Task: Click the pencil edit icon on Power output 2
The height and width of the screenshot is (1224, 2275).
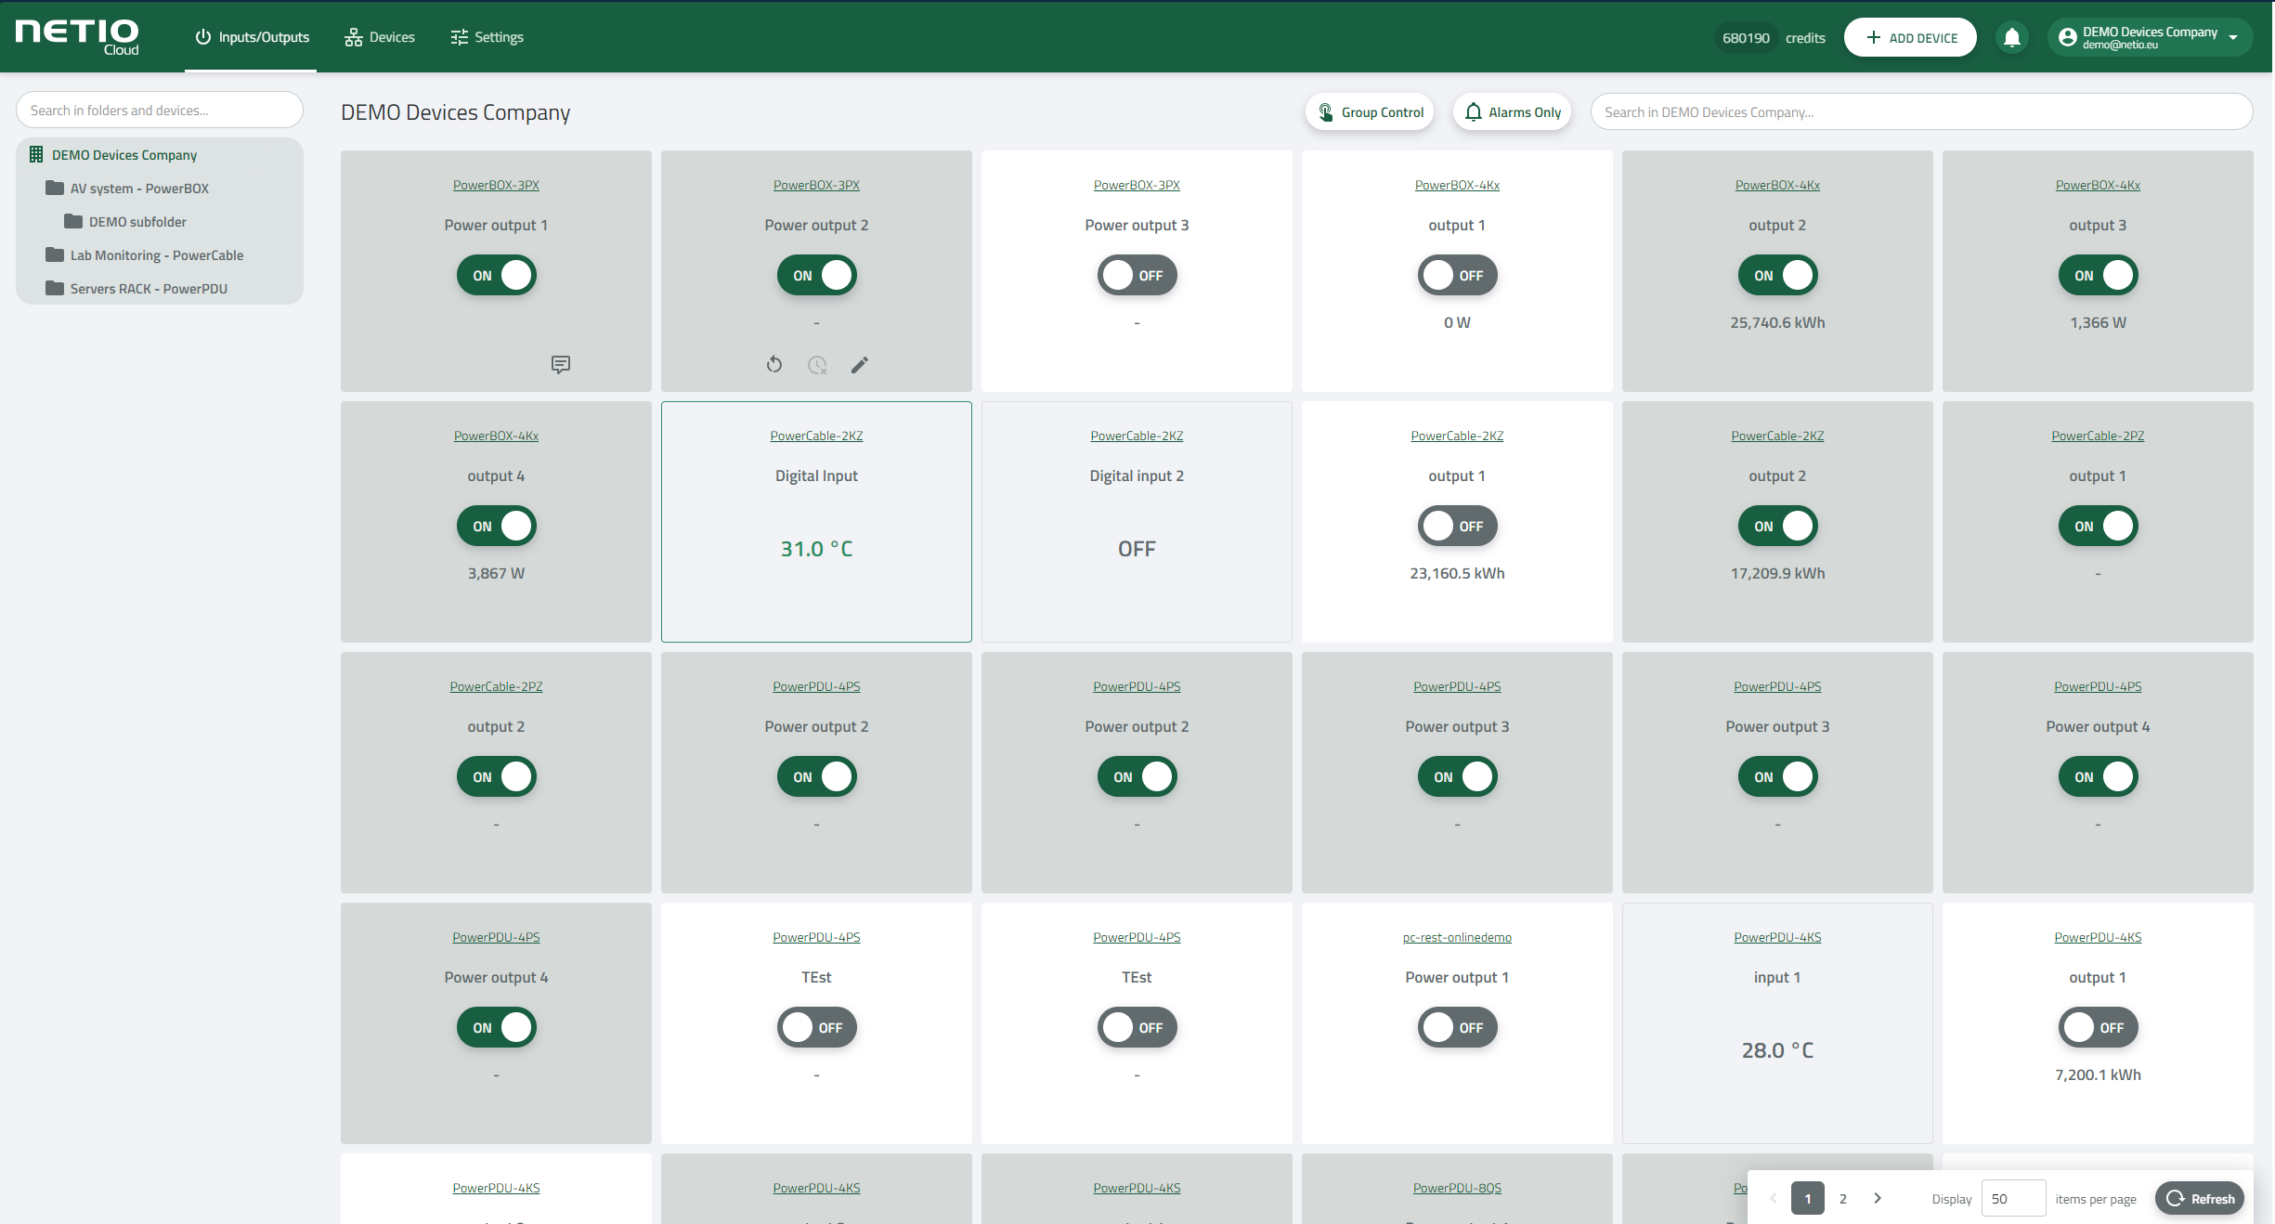Action: (x=860, y=364)
